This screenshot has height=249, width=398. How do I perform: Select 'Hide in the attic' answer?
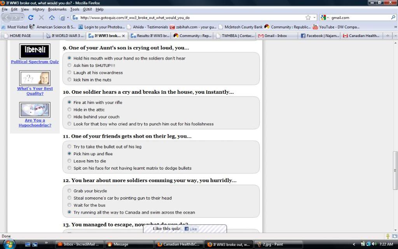tap(70, 110)
